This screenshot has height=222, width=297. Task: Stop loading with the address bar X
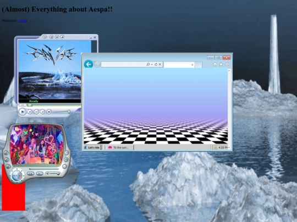160,64
